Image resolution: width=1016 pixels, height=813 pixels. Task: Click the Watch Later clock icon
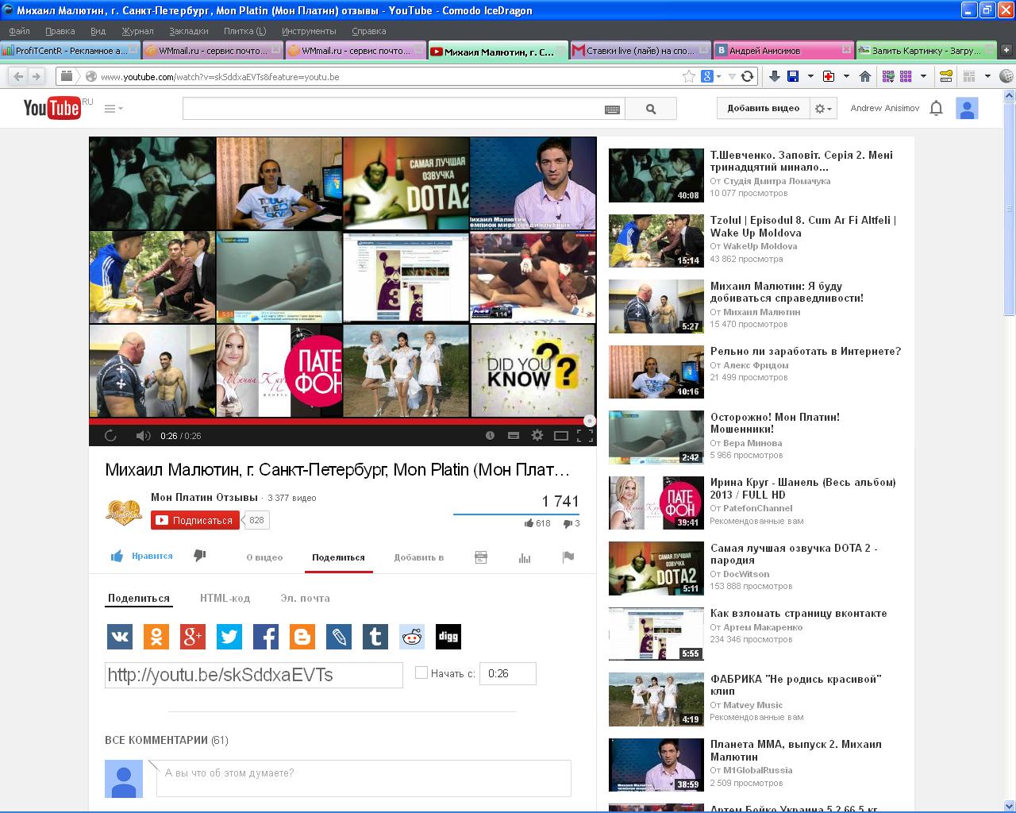coord(491,435)
